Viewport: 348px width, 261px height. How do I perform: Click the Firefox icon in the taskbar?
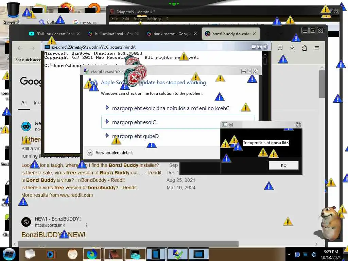92,254
